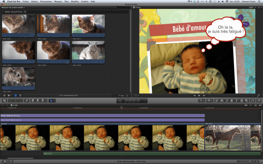Viewport: 263px width, 164px height.
Task: Expand the 'Masquer les projets rejetés' filter
Action: [15, 7]
